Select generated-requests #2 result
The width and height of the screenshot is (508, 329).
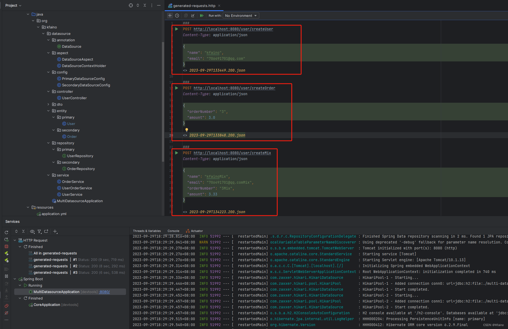tap(77, 266)
